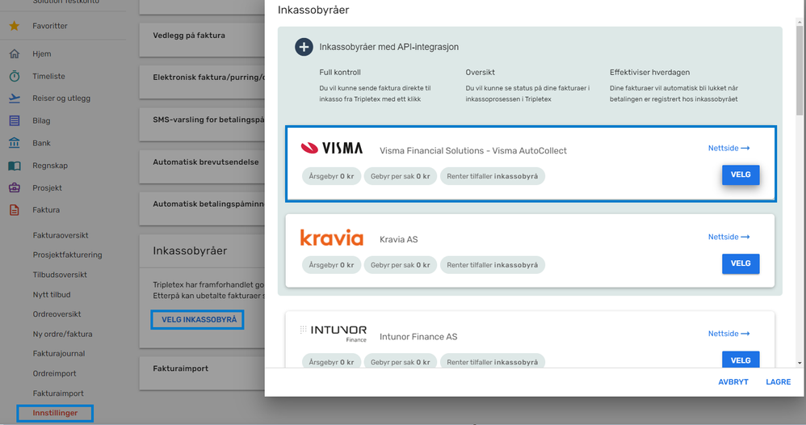Click Visma Financial Solutions - Visma AutoCollect text

click(473, 151)
